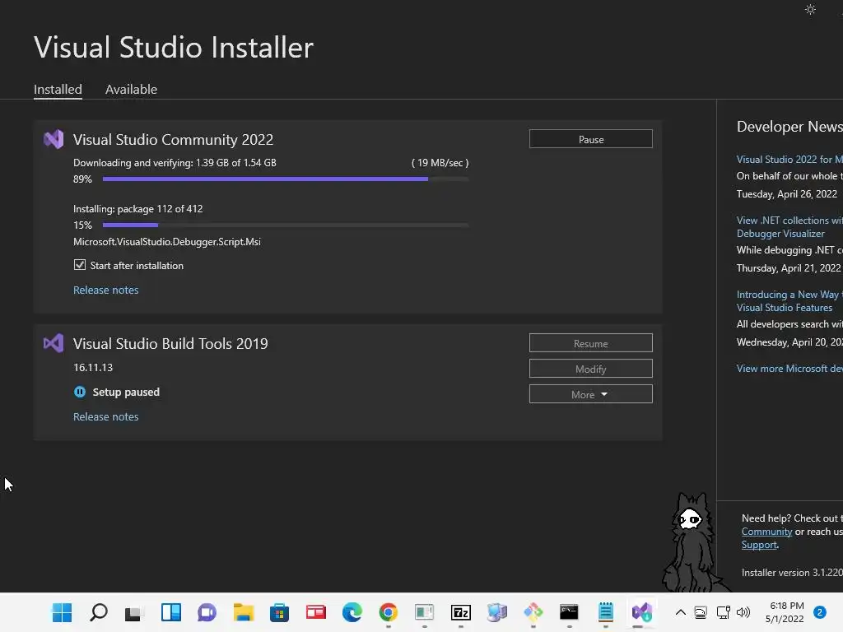
Task: Click the Visual Studio Community 2022 logo icon
Action: click(54, 140)
